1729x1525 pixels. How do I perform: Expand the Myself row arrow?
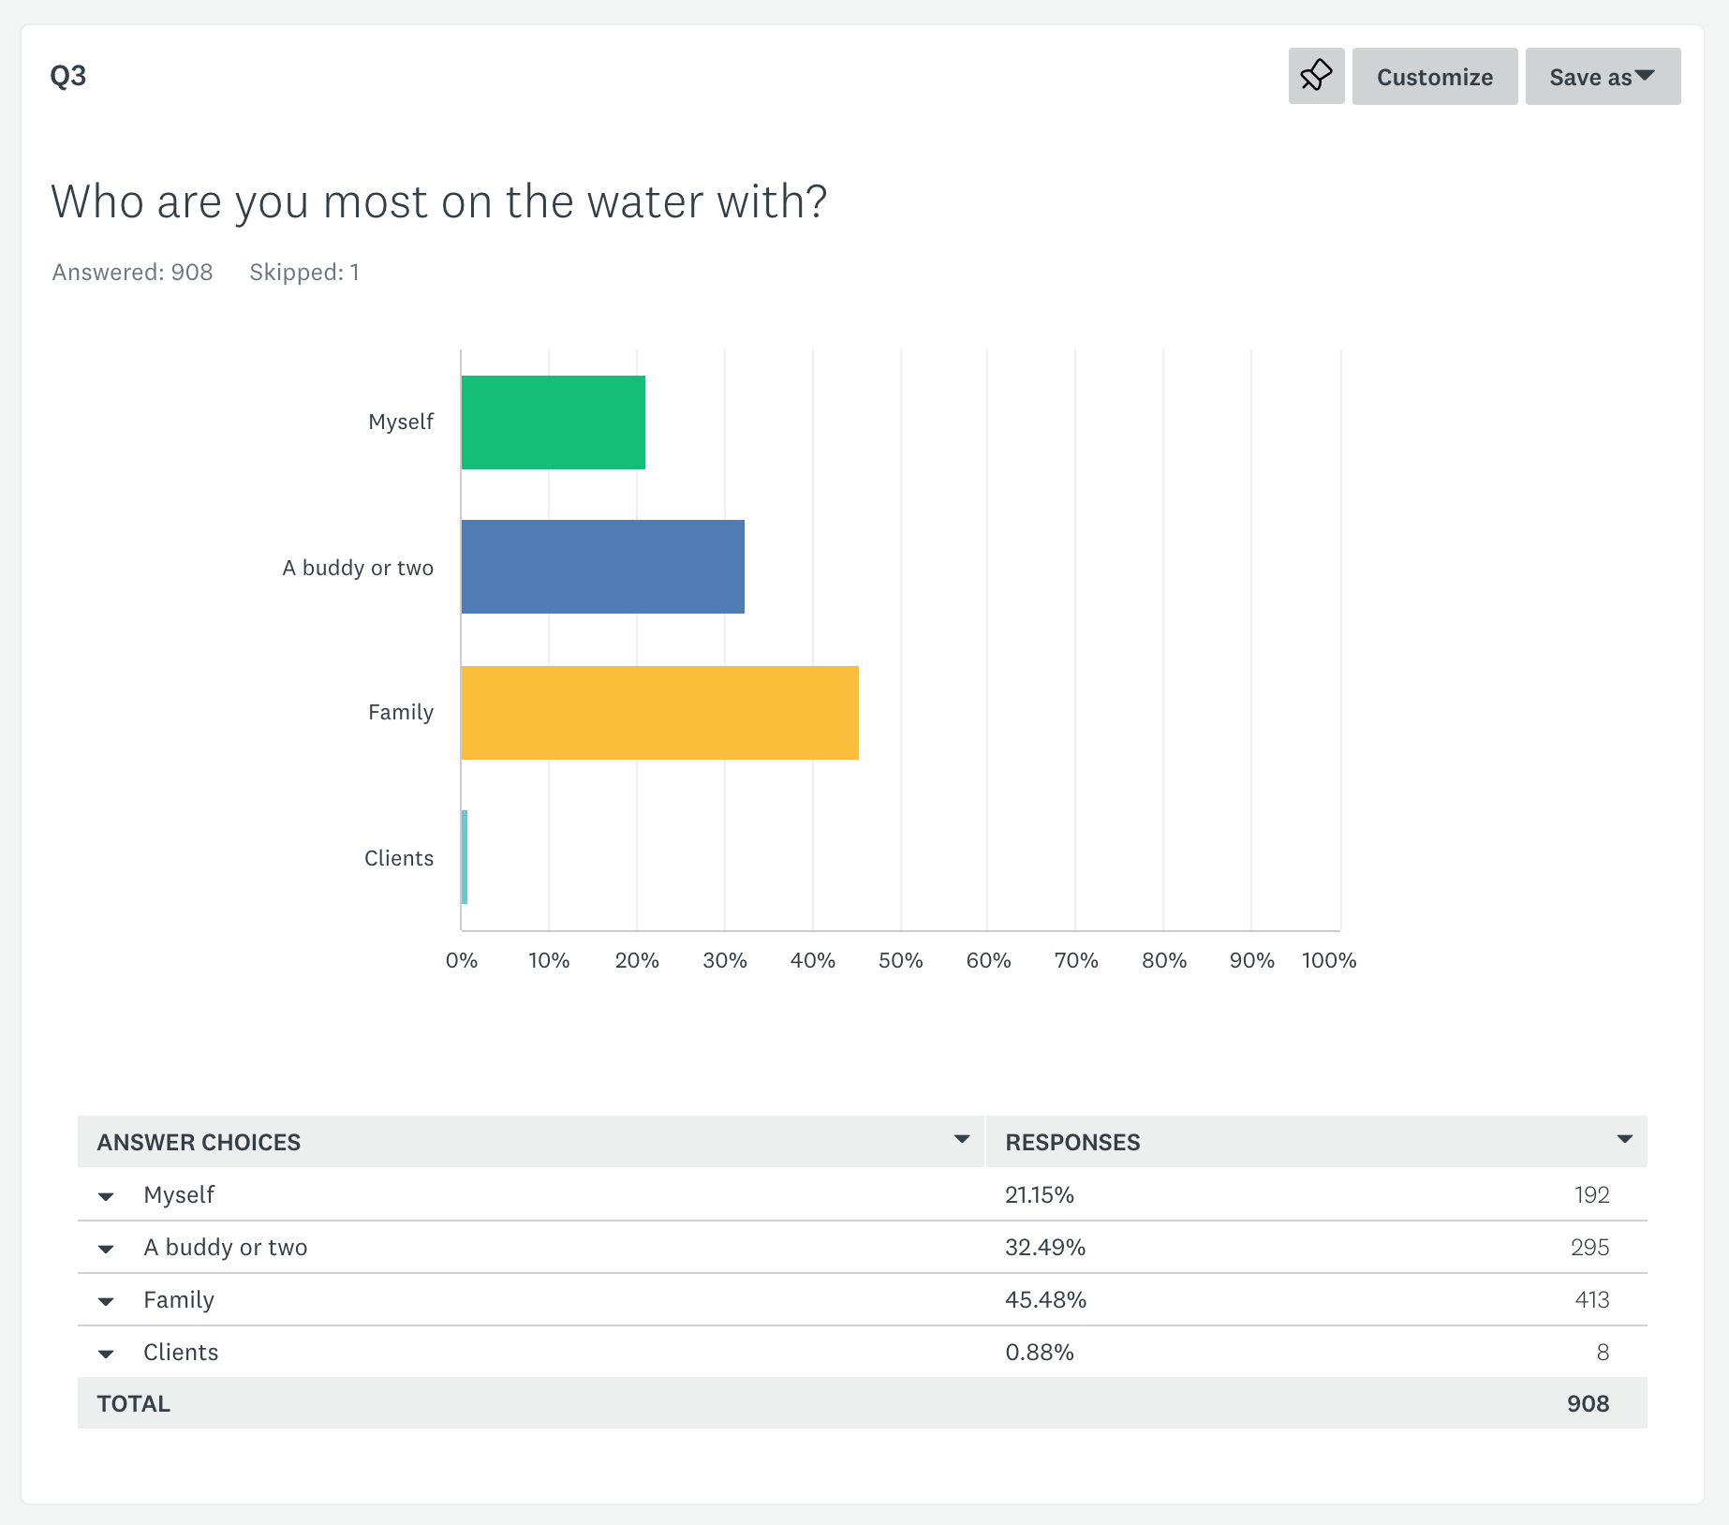(106, 1196)
